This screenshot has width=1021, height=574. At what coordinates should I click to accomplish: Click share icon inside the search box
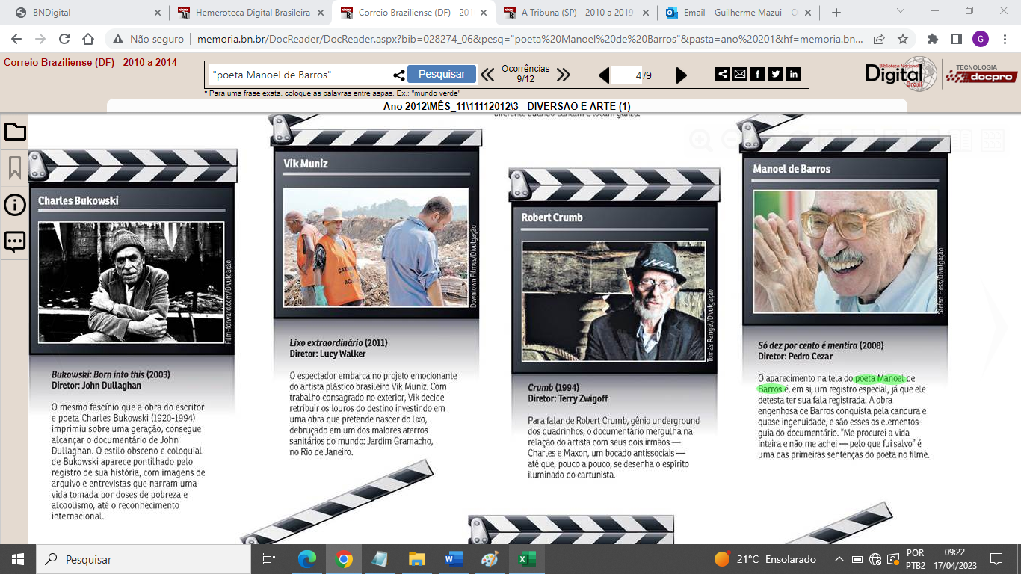pos(399,75)
